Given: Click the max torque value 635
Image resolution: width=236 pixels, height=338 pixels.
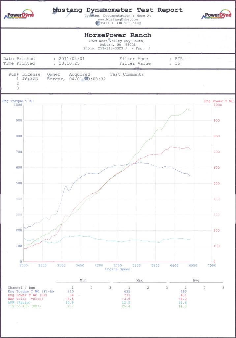Looking at the screenshot, I should [127, 291].
